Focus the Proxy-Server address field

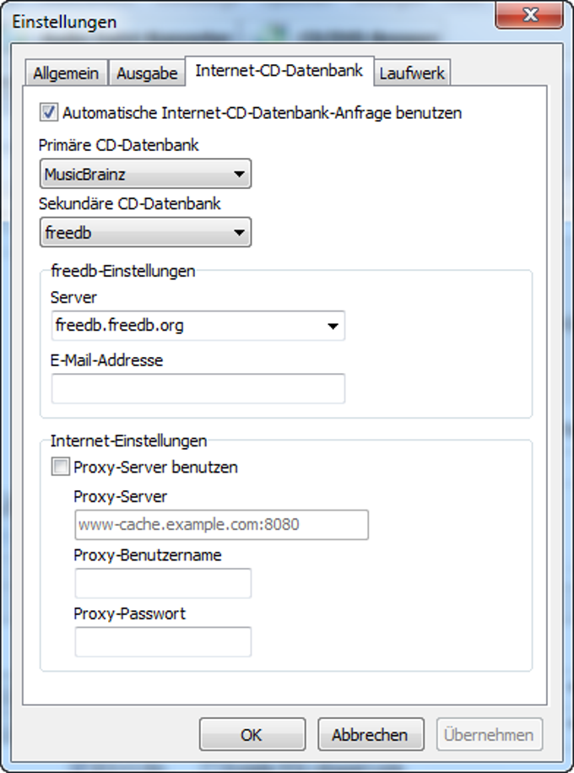click(x=221, y=525)
